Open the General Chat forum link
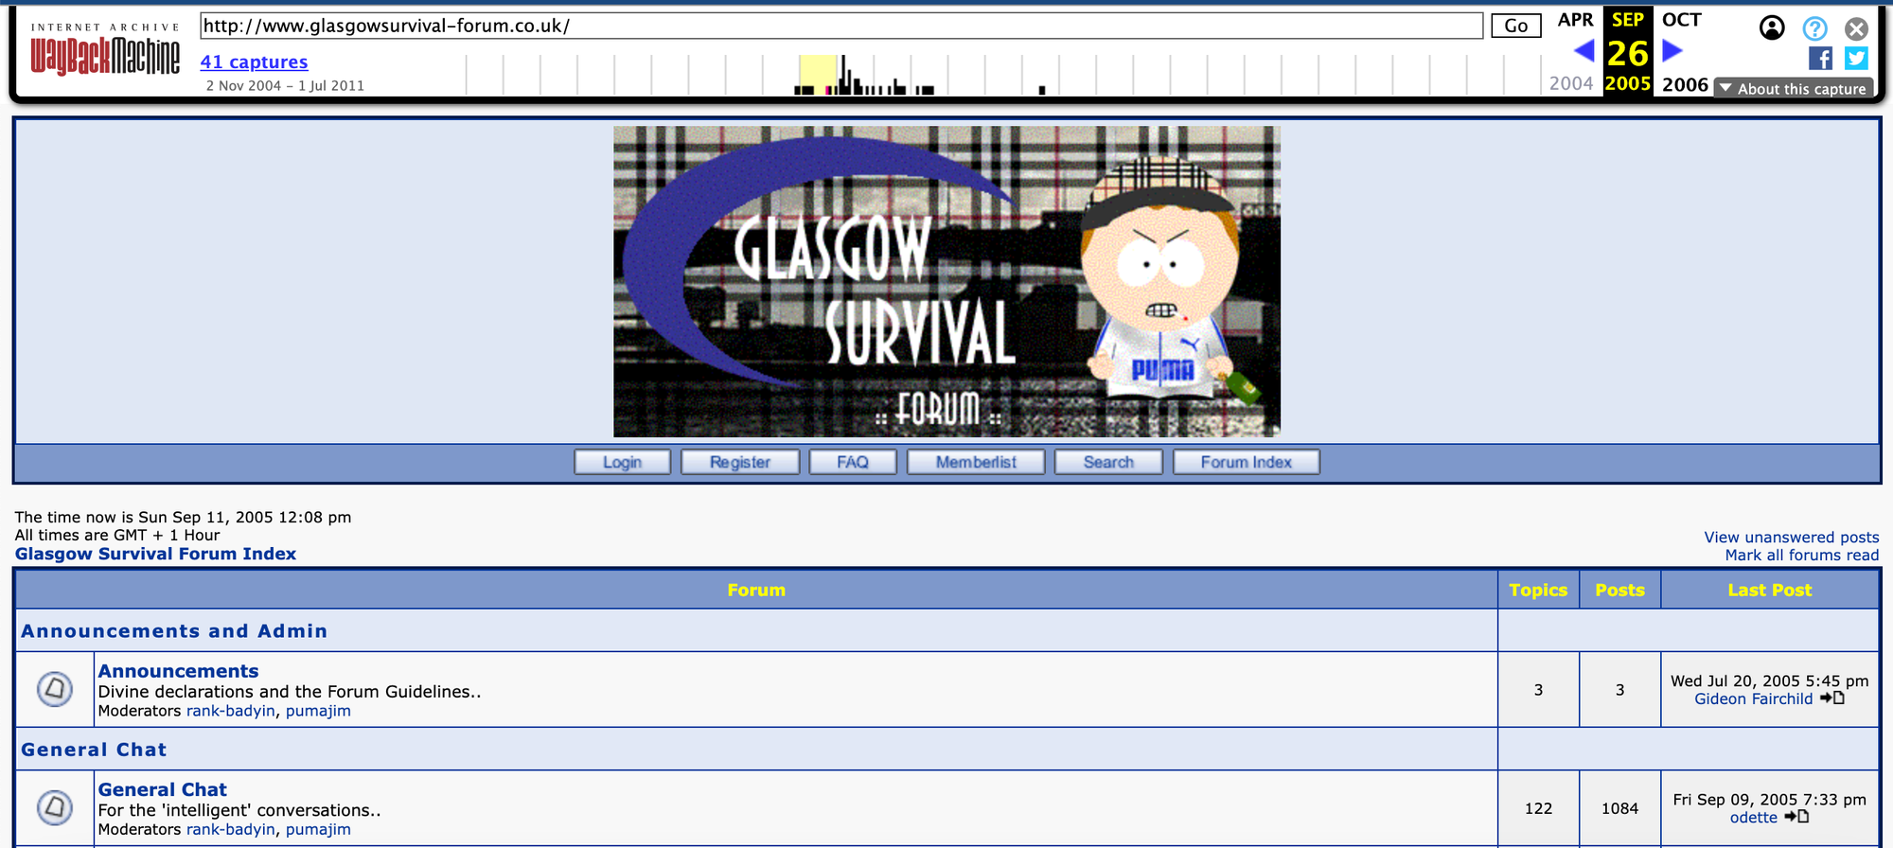The image size is (1893, 848). [x=163, y=789]
